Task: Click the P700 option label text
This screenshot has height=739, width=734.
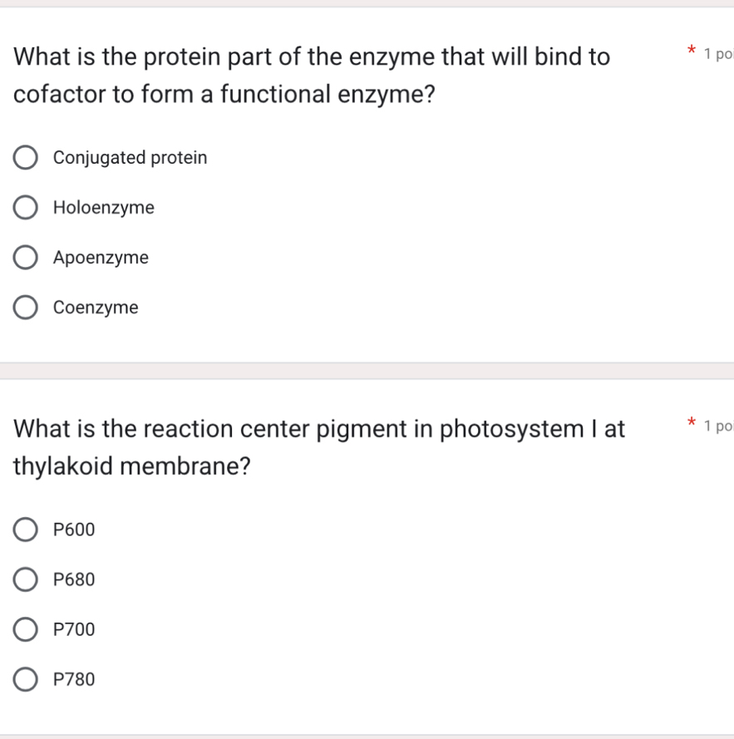Action: point(74,629)
